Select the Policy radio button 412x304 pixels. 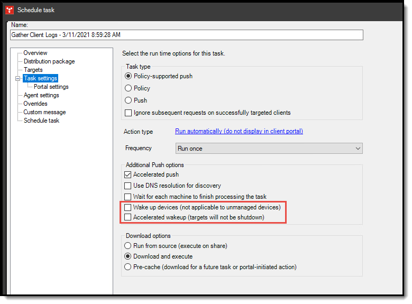(128, 88)
